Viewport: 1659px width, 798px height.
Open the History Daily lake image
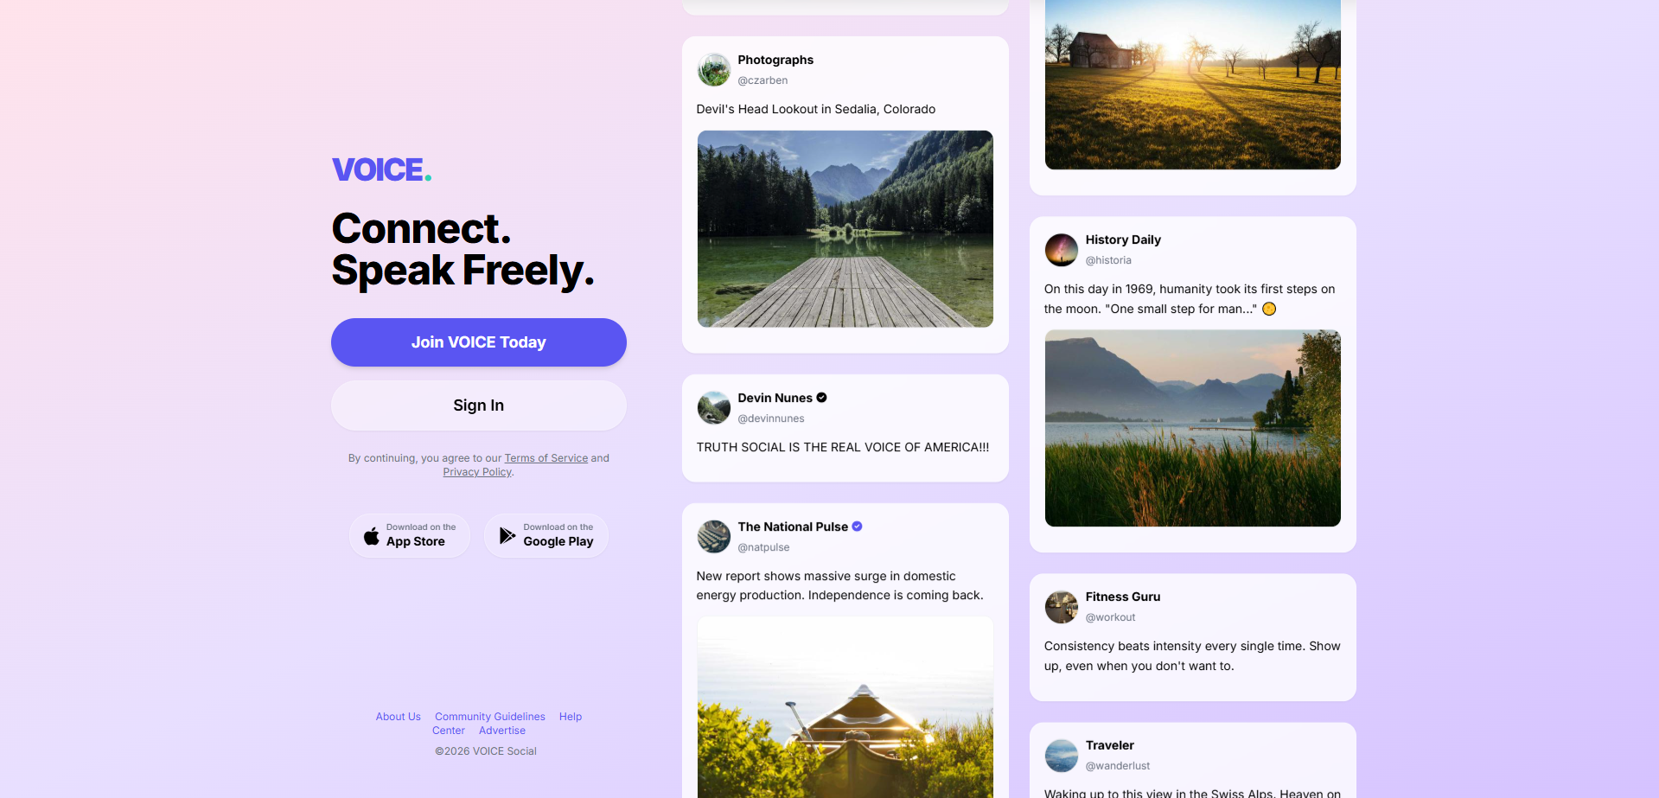[x=1193, y=428]
